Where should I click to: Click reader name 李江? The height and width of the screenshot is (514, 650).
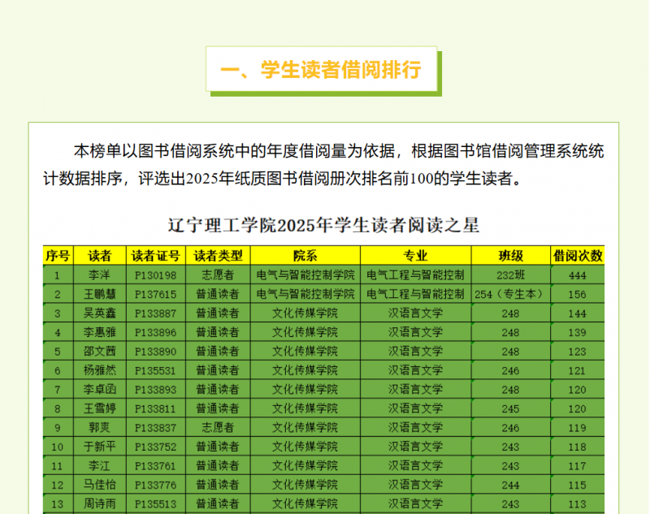(99, 465)
